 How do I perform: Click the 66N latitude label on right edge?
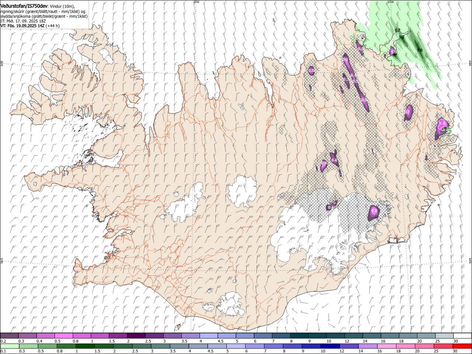click(x=470, y=63)
